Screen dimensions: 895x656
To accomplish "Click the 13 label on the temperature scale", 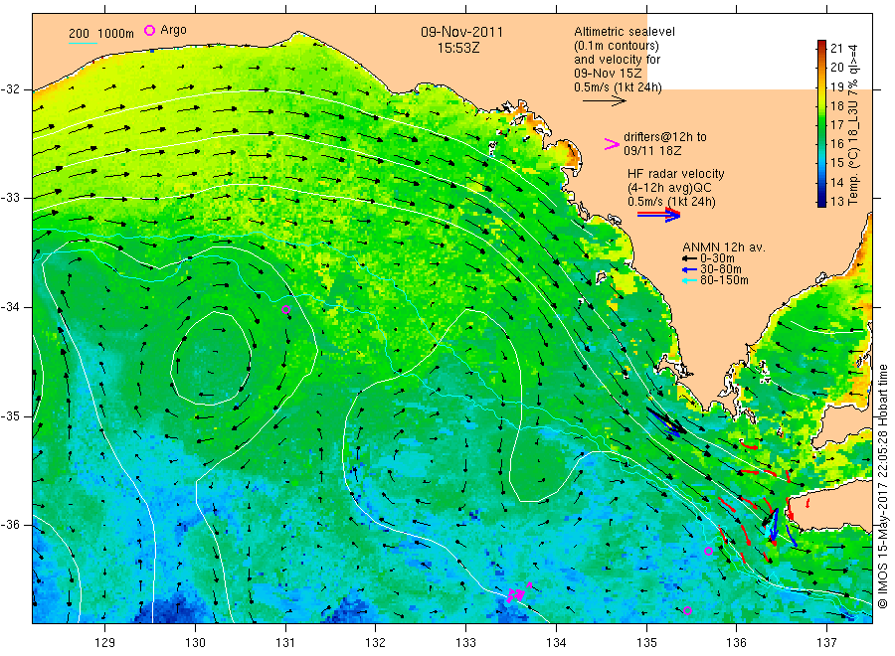I will (x=836, y=201).
